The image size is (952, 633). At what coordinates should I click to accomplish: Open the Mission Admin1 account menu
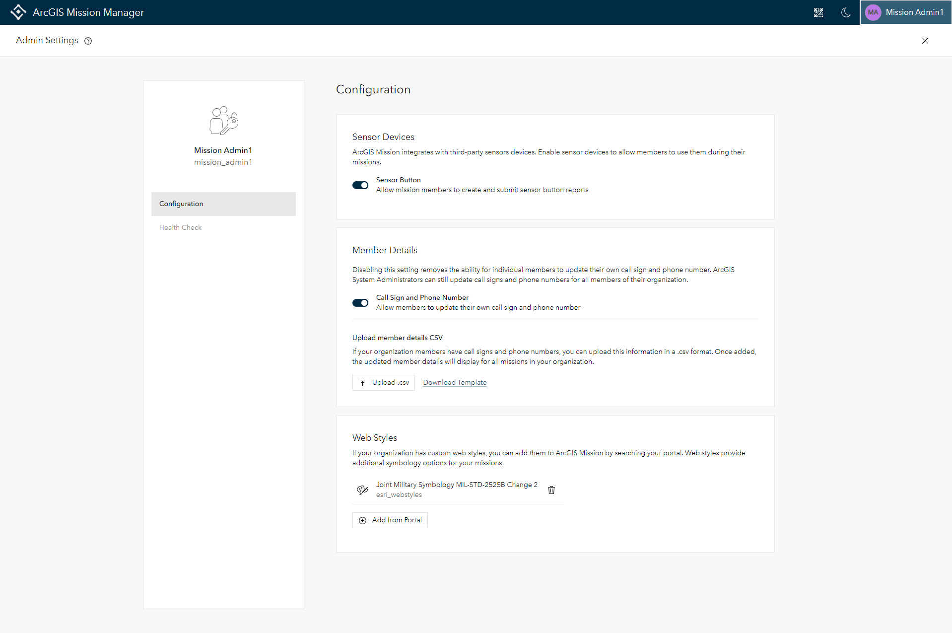tap(915, 12)
